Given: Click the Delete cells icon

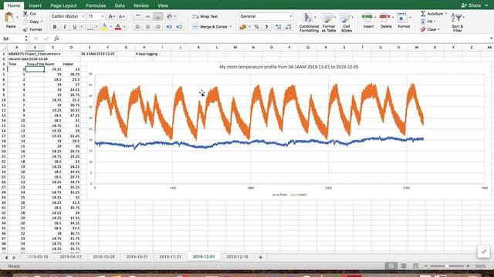Looking at the screenshot, I should (384, 17).
